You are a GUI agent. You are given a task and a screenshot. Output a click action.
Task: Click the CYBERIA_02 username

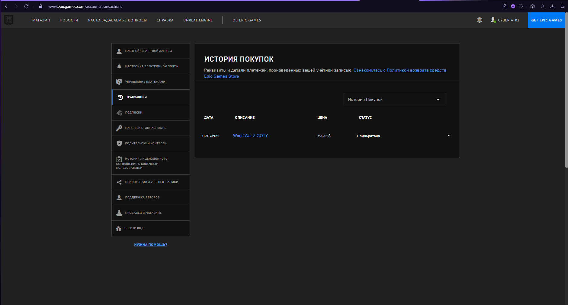[509, 20]
